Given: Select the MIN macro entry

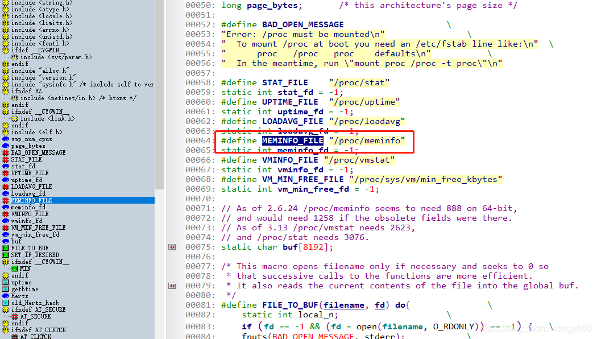Looking at the screenshot, I should click(x=25, y=269).
